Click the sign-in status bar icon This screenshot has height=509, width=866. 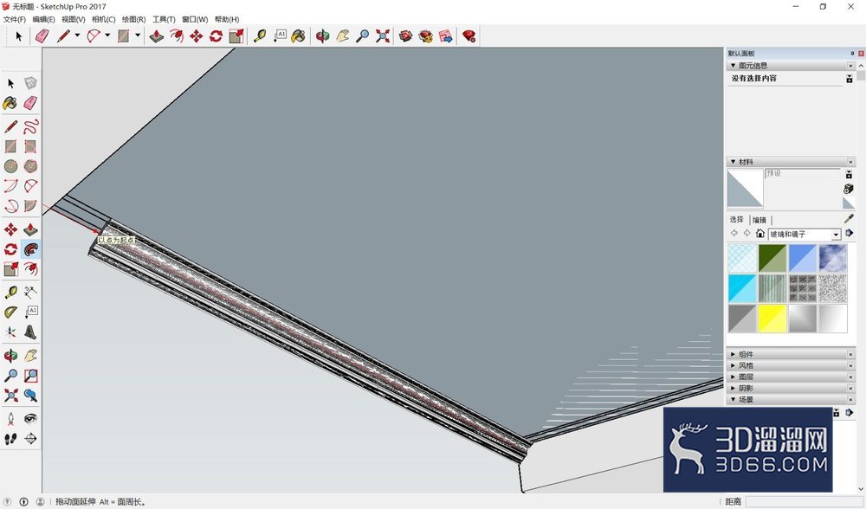point(41,502)
